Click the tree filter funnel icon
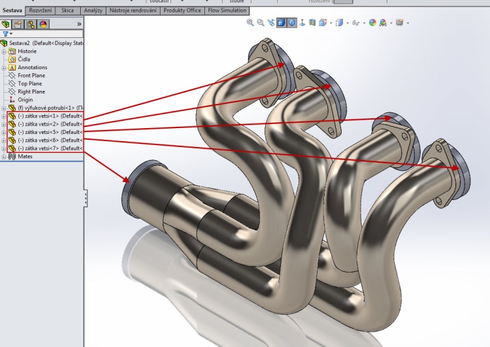Image resolution: width=490 pixels, height=347 pixels. (6, 34)
